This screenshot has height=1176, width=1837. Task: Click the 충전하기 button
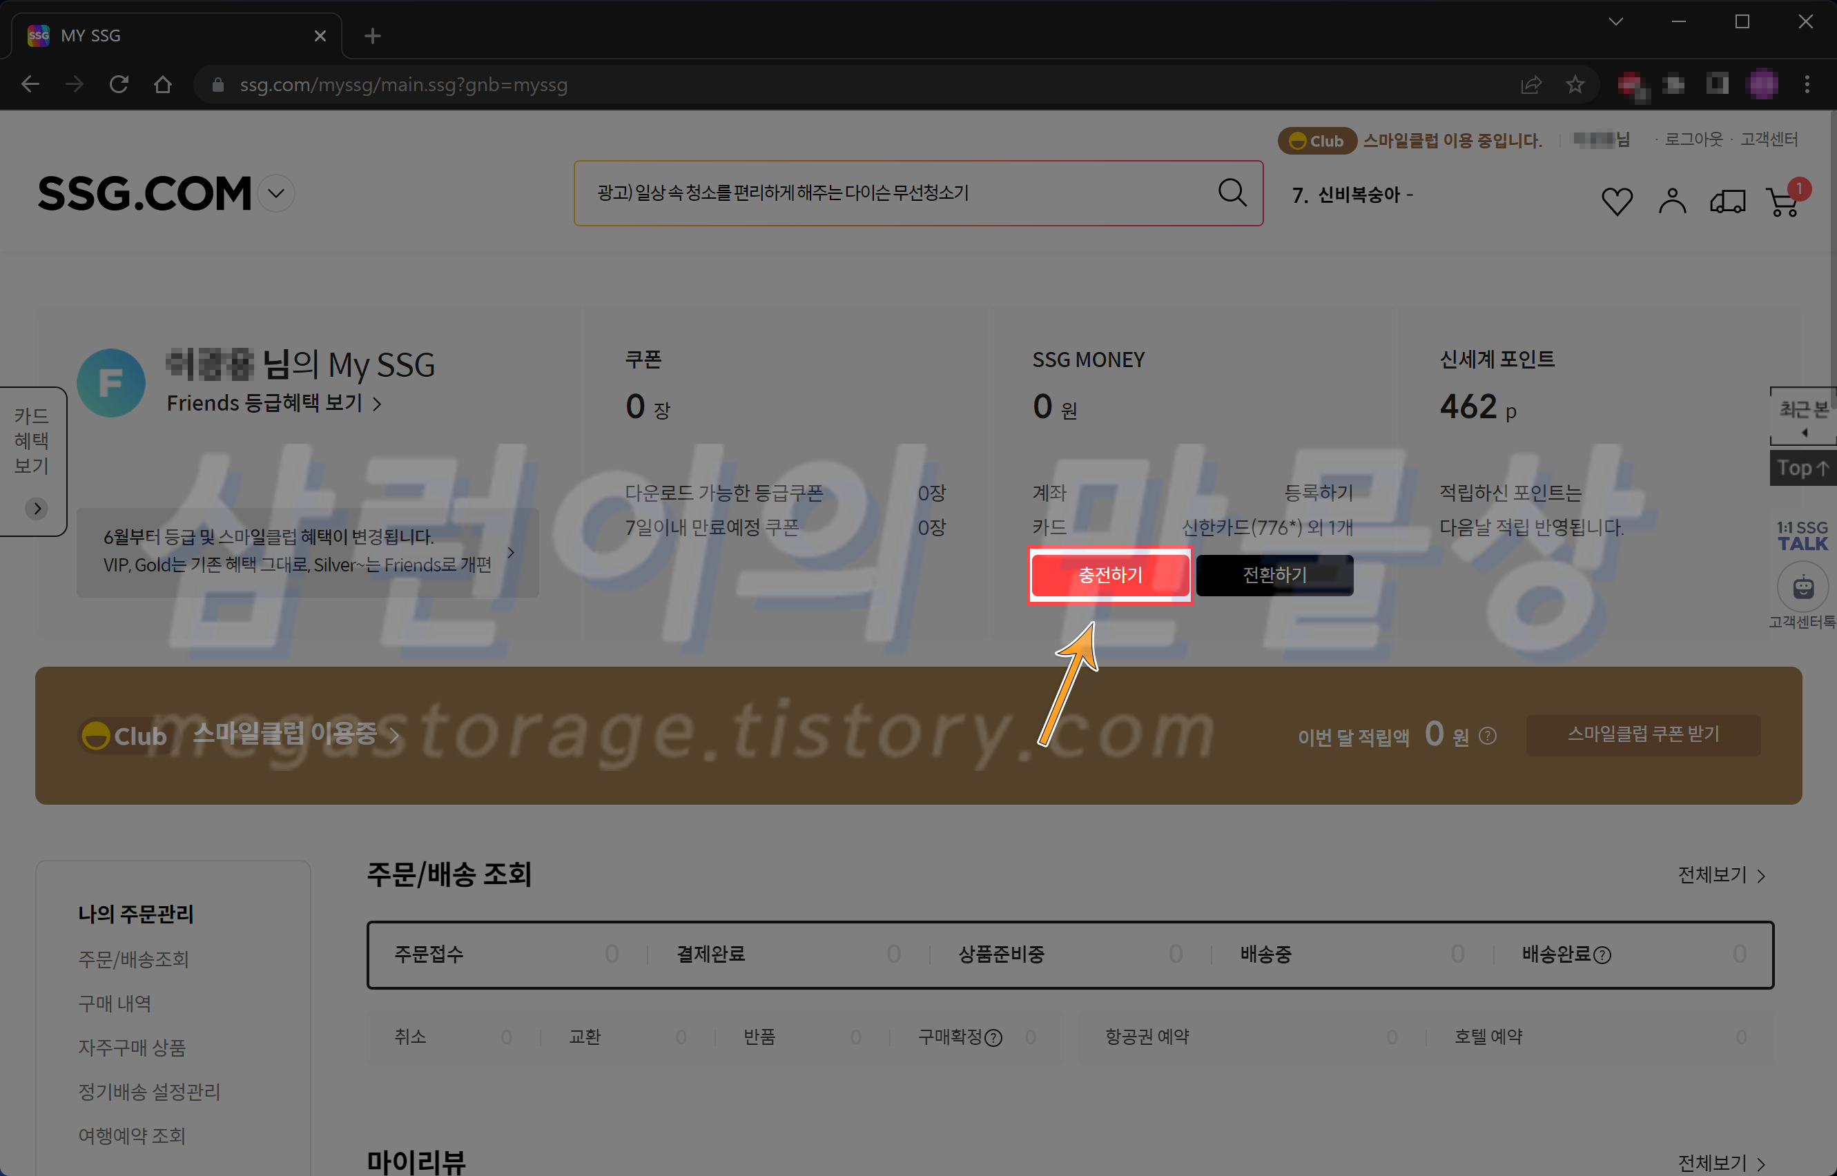coord(1110,575)
